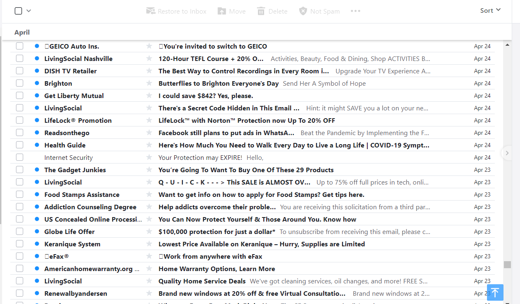Click sender 'Readsonthego'
Viewport: 520px width, 304px height.
click(67, 133)
